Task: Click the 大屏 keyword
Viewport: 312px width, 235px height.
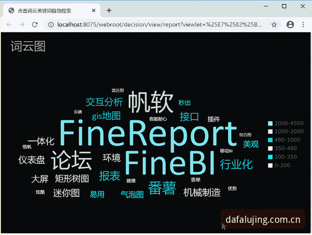Action: [x=40, y=179]
